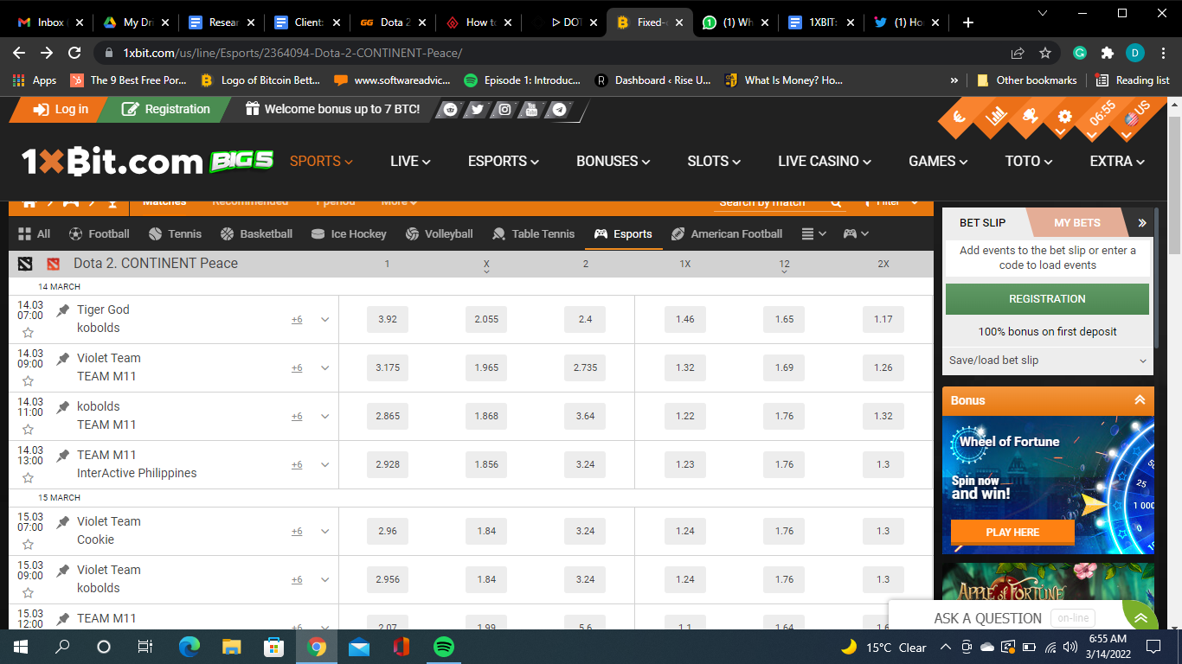Click the statistics chart ribbon icon
Screen dimensions: 1182x664
click(997, 114)
